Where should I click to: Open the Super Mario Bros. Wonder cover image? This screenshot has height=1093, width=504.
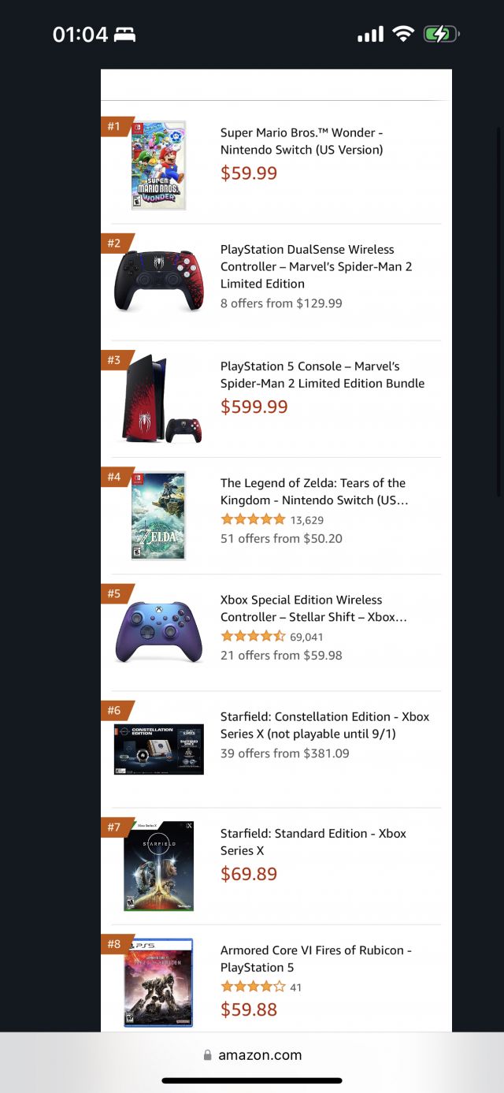(x=158, y=165)
